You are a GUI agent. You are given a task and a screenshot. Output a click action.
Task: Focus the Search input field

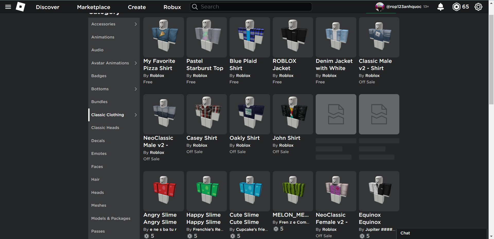(x=251, y=7)
